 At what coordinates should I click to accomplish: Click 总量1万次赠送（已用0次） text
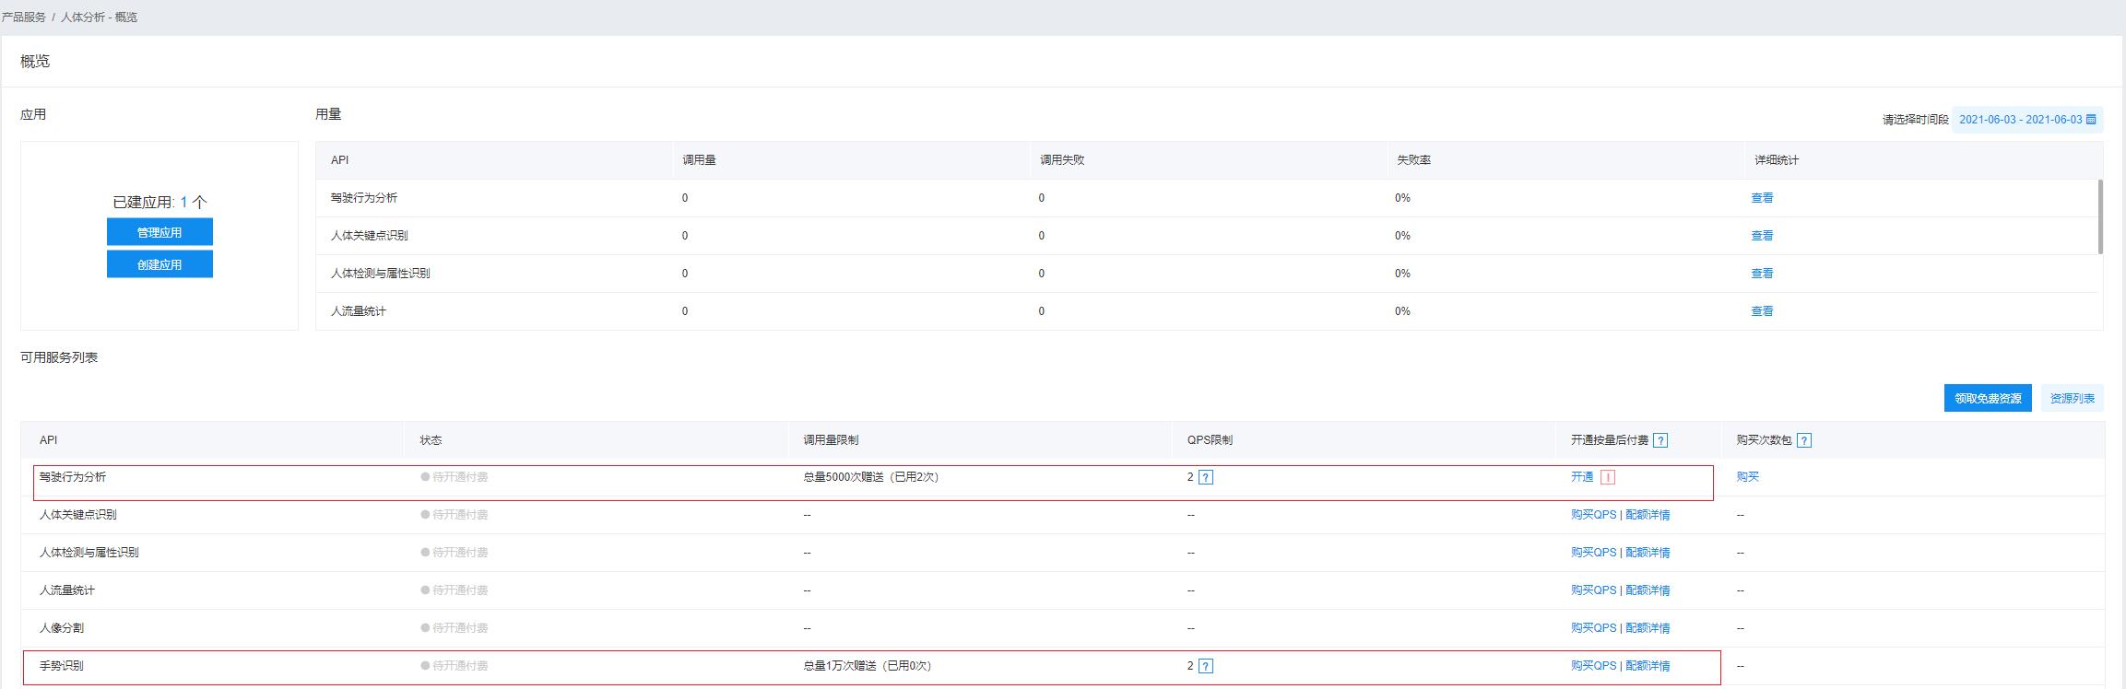(x=867, y=666)
